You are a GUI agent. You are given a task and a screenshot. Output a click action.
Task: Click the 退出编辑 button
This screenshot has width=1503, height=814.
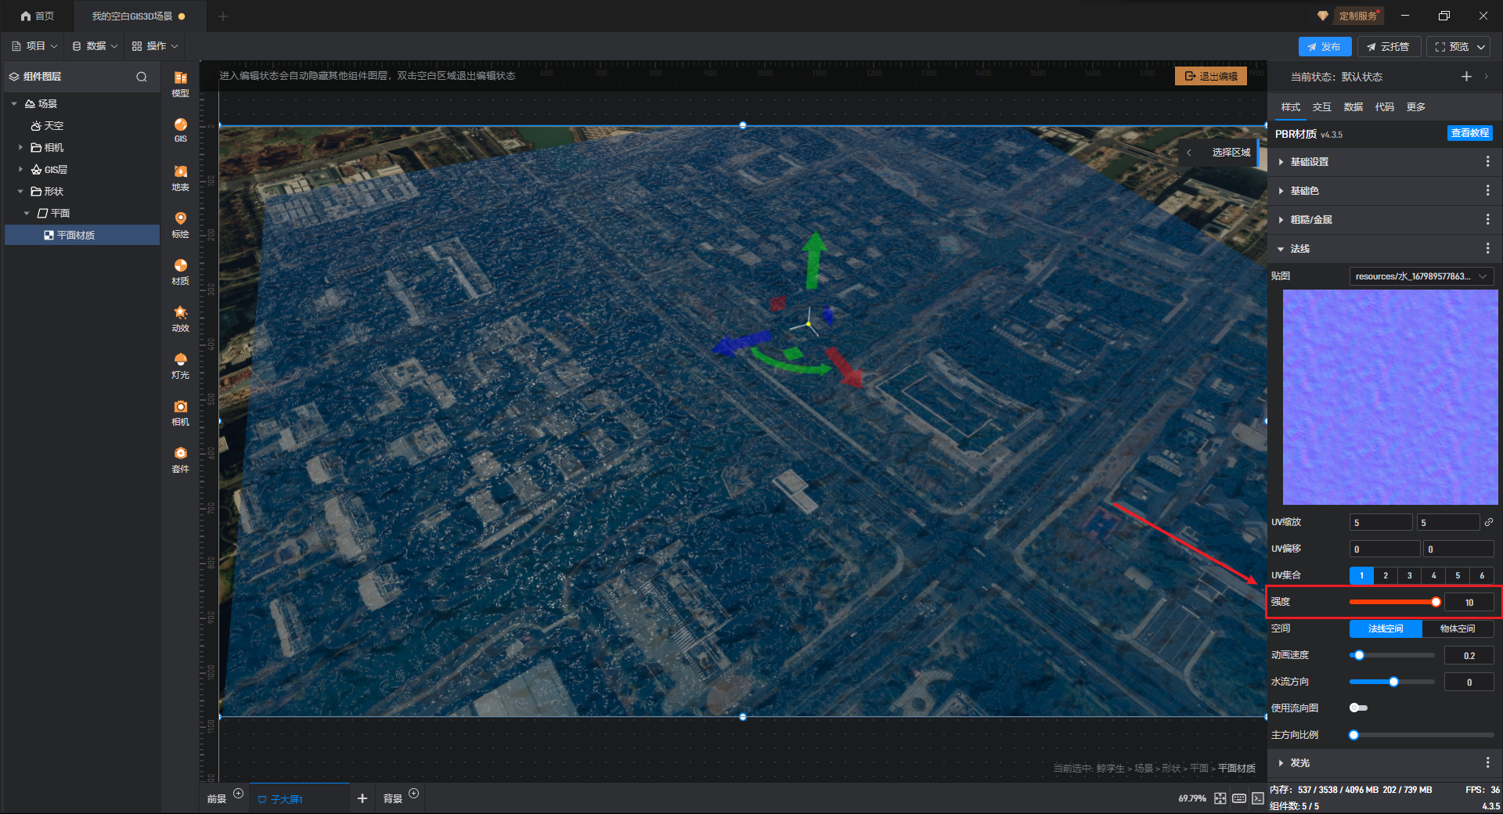[1210, 76]
